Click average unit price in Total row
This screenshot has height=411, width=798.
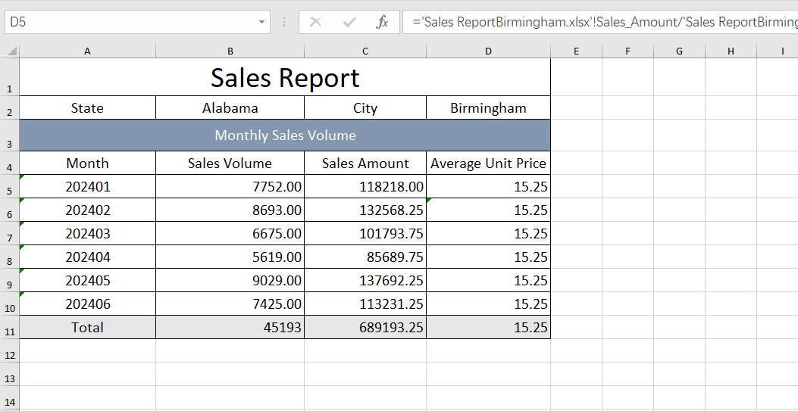coord(489,327)
